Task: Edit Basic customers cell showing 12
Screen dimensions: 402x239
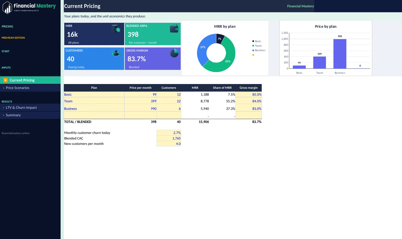Action: point(169,94)
